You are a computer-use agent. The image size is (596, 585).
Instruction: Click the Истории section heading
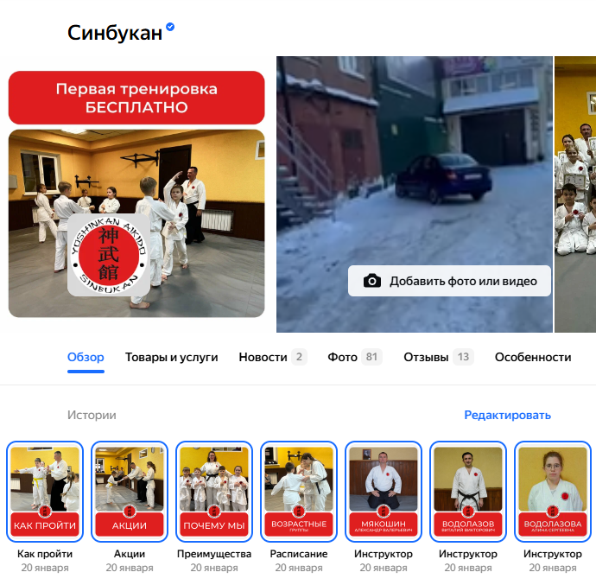tap(92, 415)
